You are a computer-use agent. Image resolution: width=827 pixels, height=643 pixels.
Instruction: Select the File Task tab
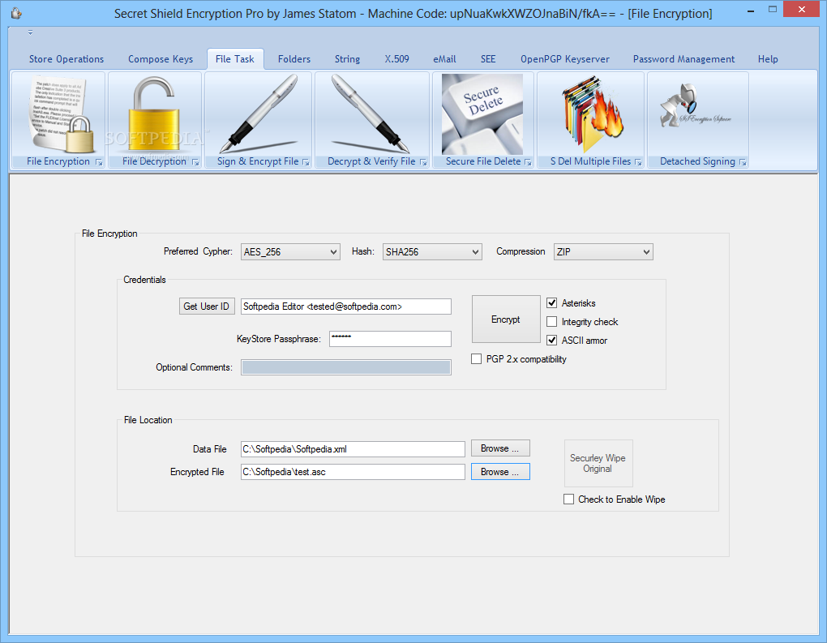click(x=234, y=59)
